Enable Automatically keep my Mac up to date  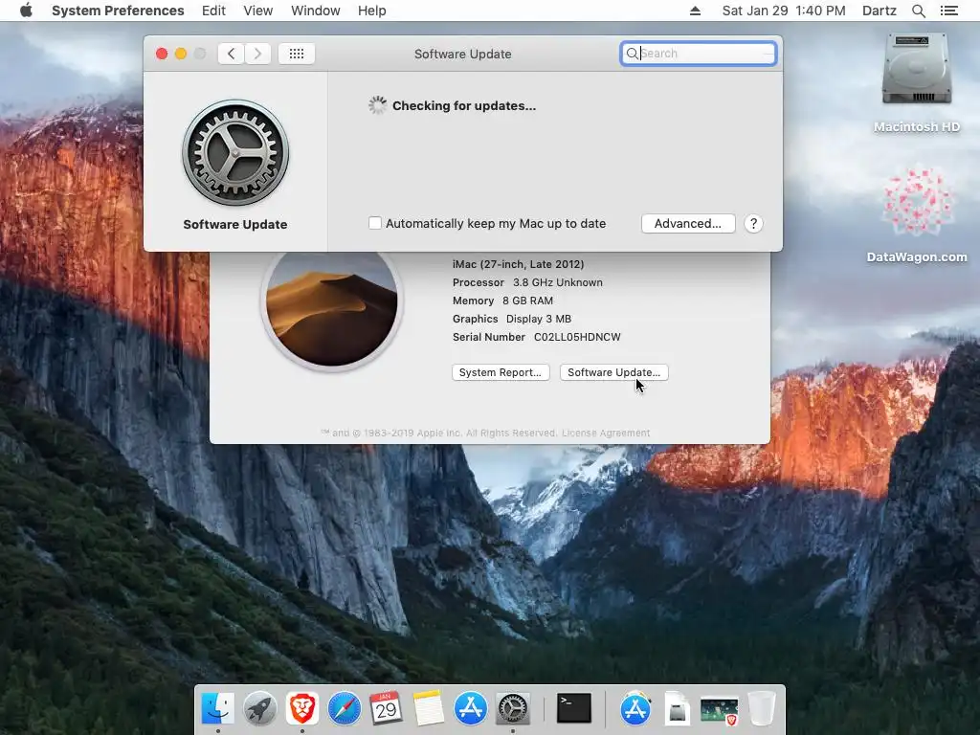pyautogui.click(x=375, y=223)
